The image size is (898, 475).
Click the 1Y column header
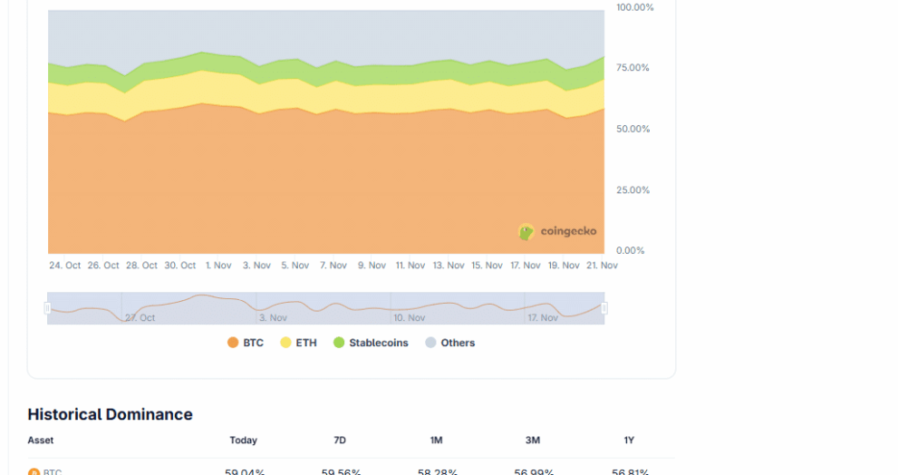[x=629, y=441]
